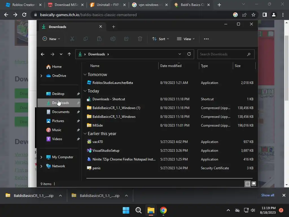Viewport: 289px width, 217px height.
Task: Switch to Roblox Creator Chrome tab
Action: 23,5
